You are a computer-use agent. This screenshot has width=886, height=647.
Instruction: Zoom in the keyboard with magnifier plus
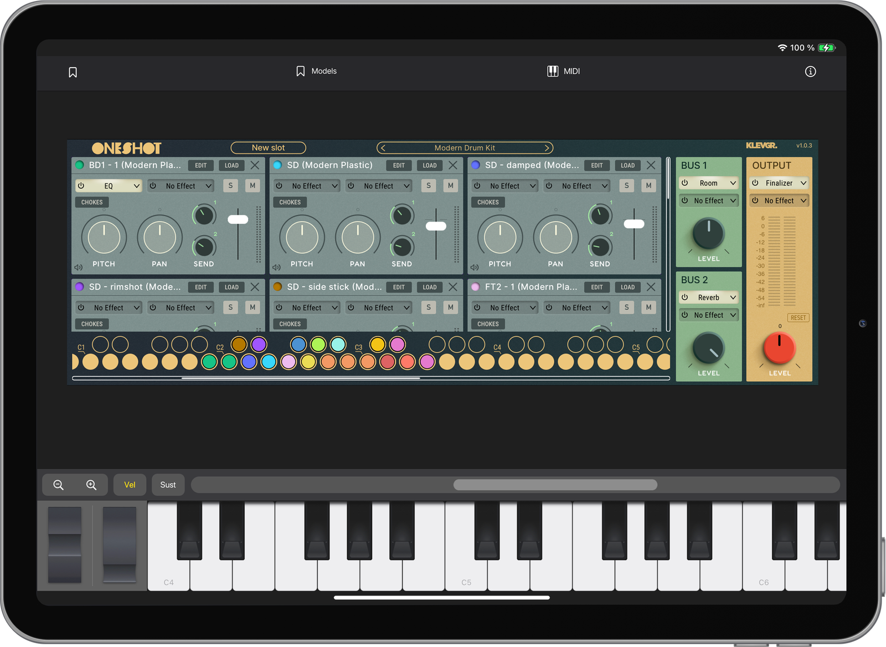[x=91, y=485]
